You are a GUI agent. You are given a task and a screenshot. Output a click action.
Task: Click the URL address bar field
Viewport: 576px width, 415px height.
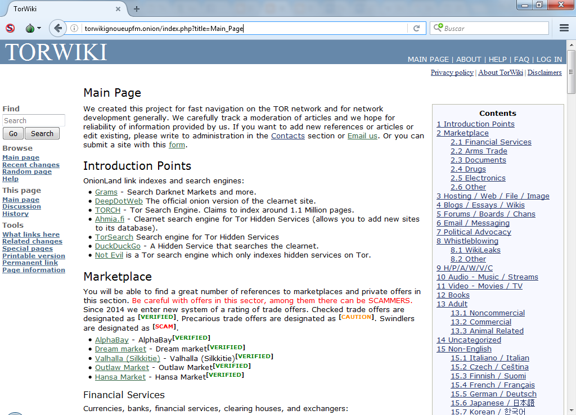(244, 28)
